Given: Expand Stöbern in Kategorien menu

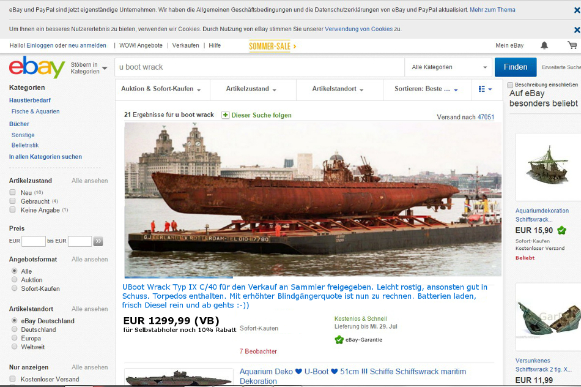Looking at the screenshot, I should click(89, 68).
